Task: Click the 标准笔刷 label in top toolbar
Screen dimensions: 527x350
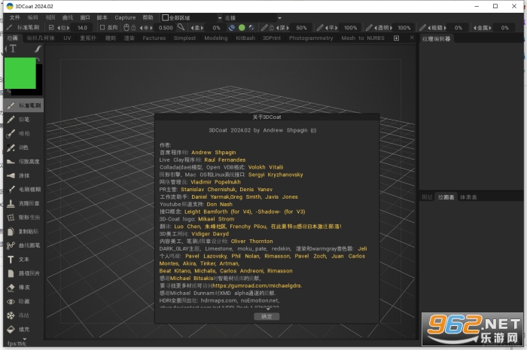Action: point(29,28)
